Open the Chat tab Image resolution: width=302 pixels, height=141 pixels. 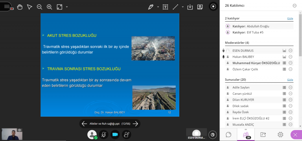[x=228, y=134]
